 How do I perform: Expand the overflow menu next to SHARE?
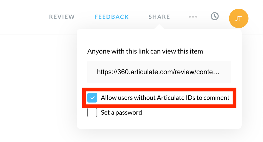pos(193,17)
